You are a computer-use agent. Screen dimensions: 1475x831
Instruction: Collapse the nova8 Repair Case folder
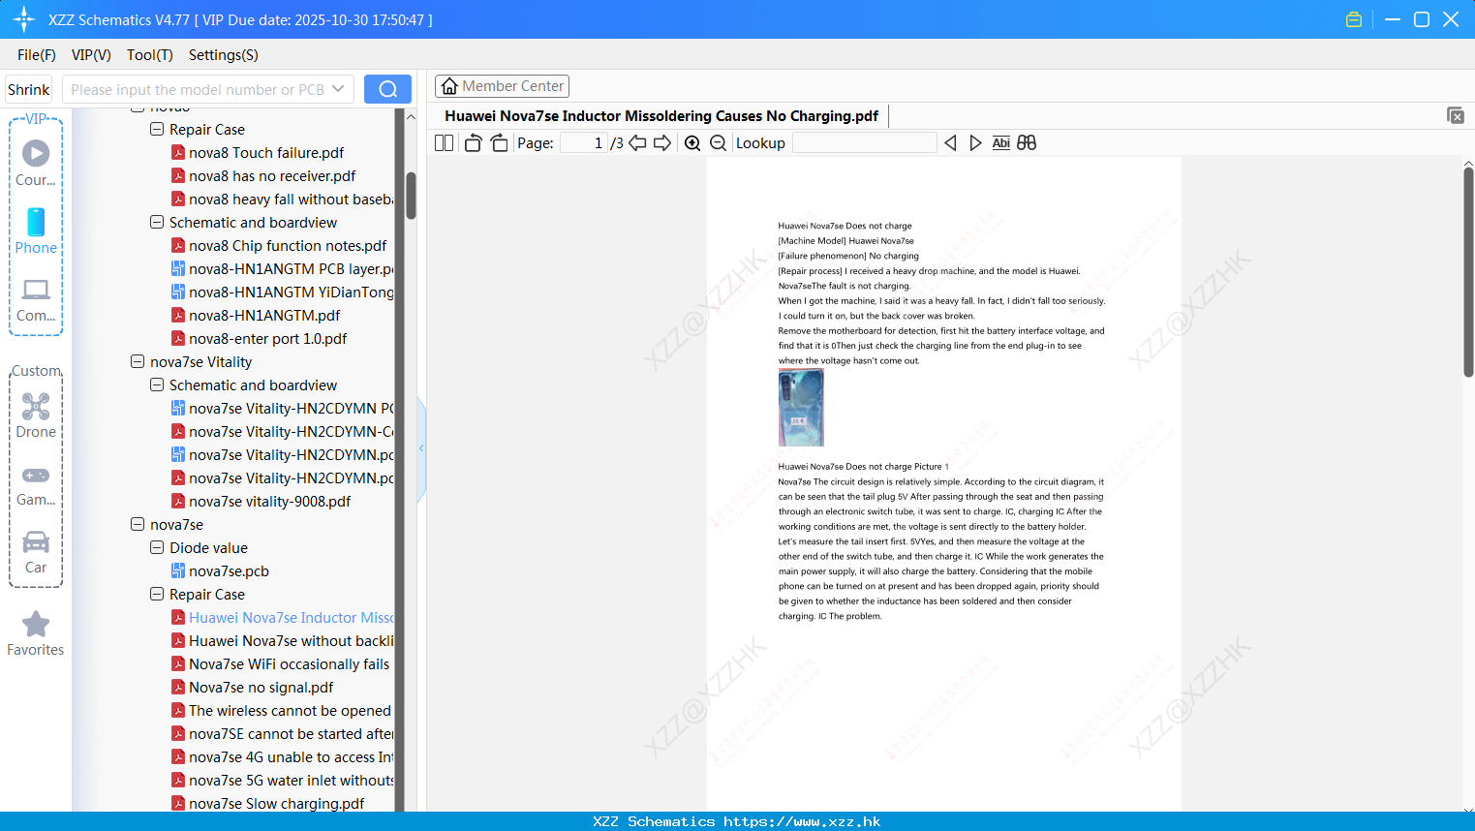[157, 129]
